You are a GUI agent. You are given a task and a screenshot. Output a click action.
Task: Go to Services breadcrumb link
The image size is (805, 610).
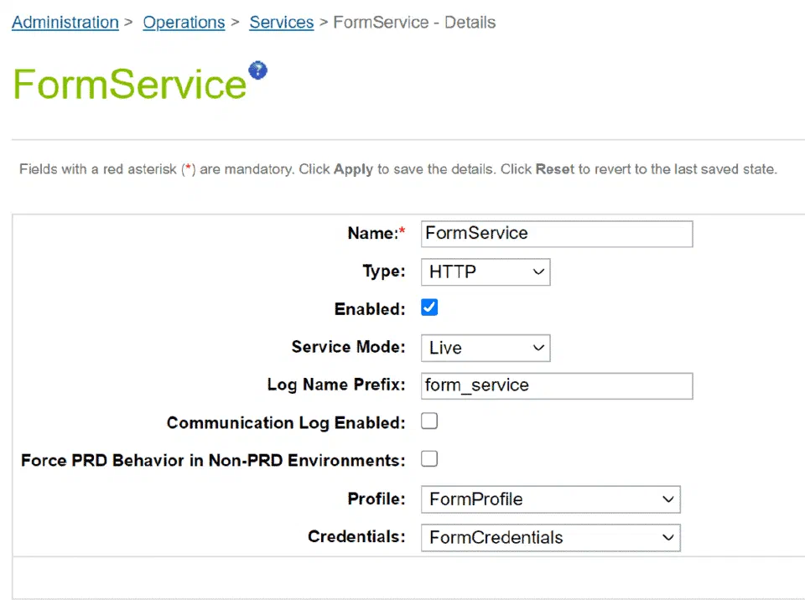point(282,23)
